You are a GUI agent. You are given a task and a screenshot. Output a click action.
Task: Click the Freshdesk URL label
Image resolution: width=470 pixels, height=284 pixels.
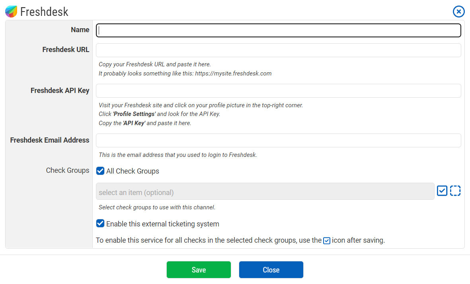pyautogui.click(x=66, y=50)
